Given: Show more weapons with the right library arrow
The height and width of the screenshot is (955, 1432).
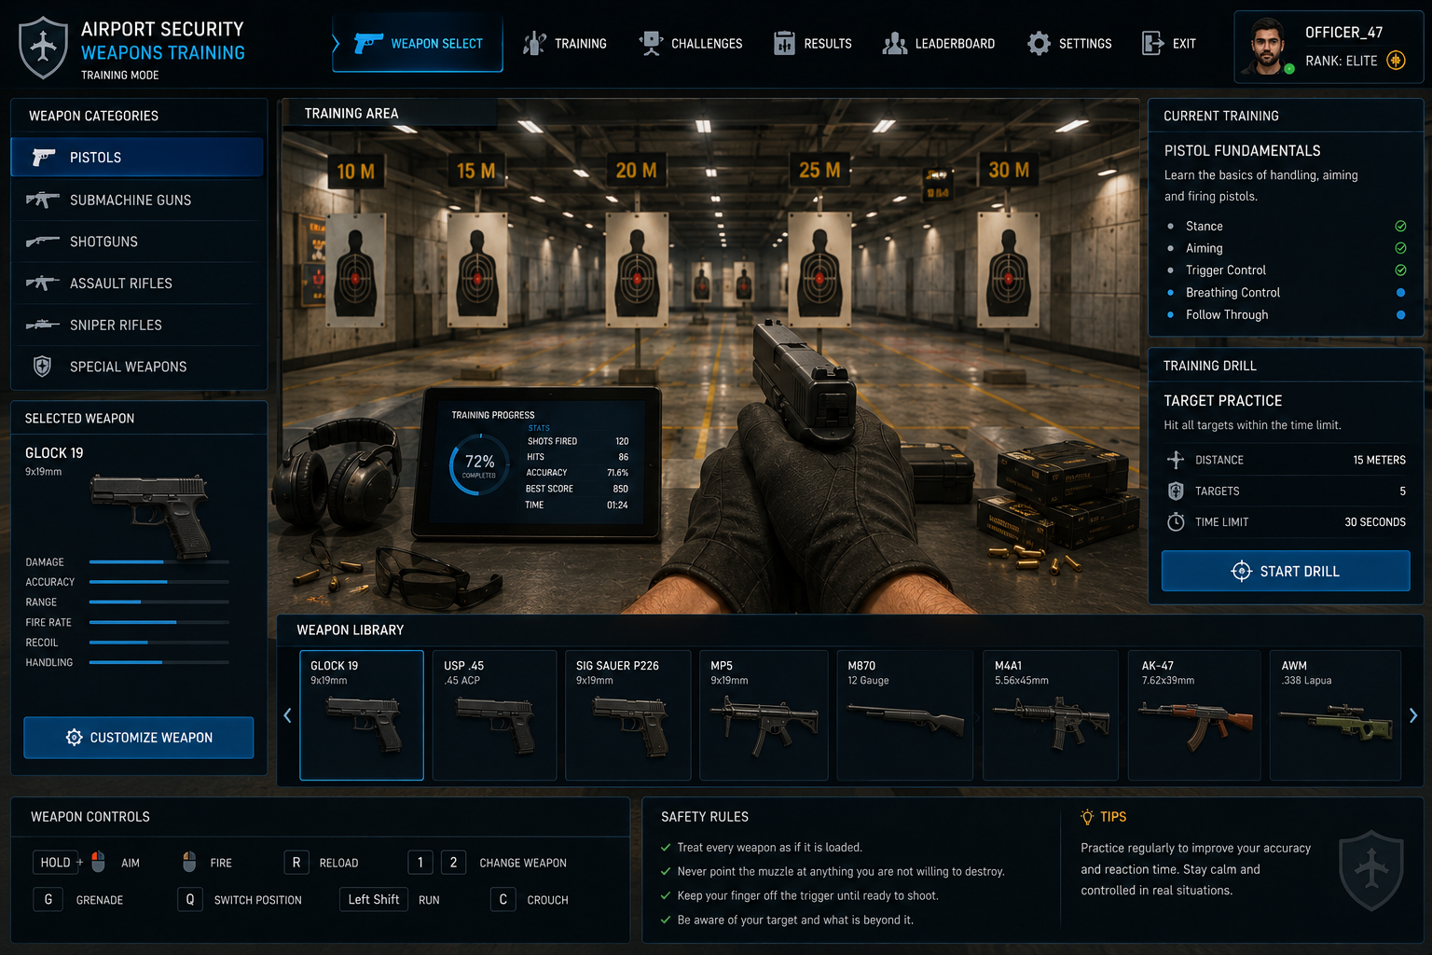Looking at the screenshot, I should click(1413, 715).
